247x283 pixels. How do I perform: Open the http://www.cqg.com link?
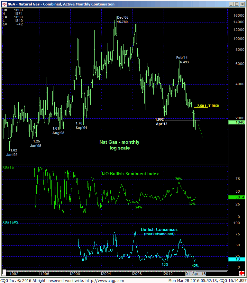click(105, 281)
